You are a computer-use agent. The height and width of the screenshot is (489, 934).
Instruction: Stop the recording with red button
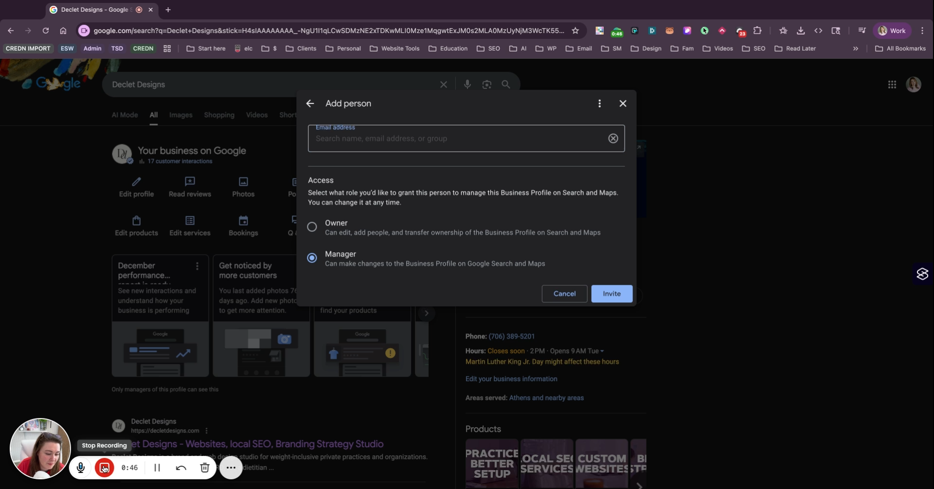[104, 468]
